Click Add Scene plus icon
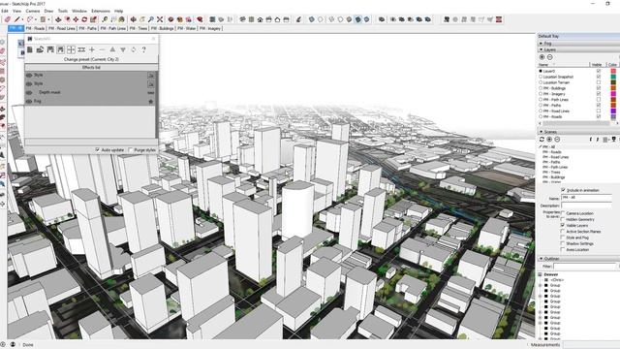The width and height of the screenshot is (620, 349). pyautogui.click(x=549, y=140)
